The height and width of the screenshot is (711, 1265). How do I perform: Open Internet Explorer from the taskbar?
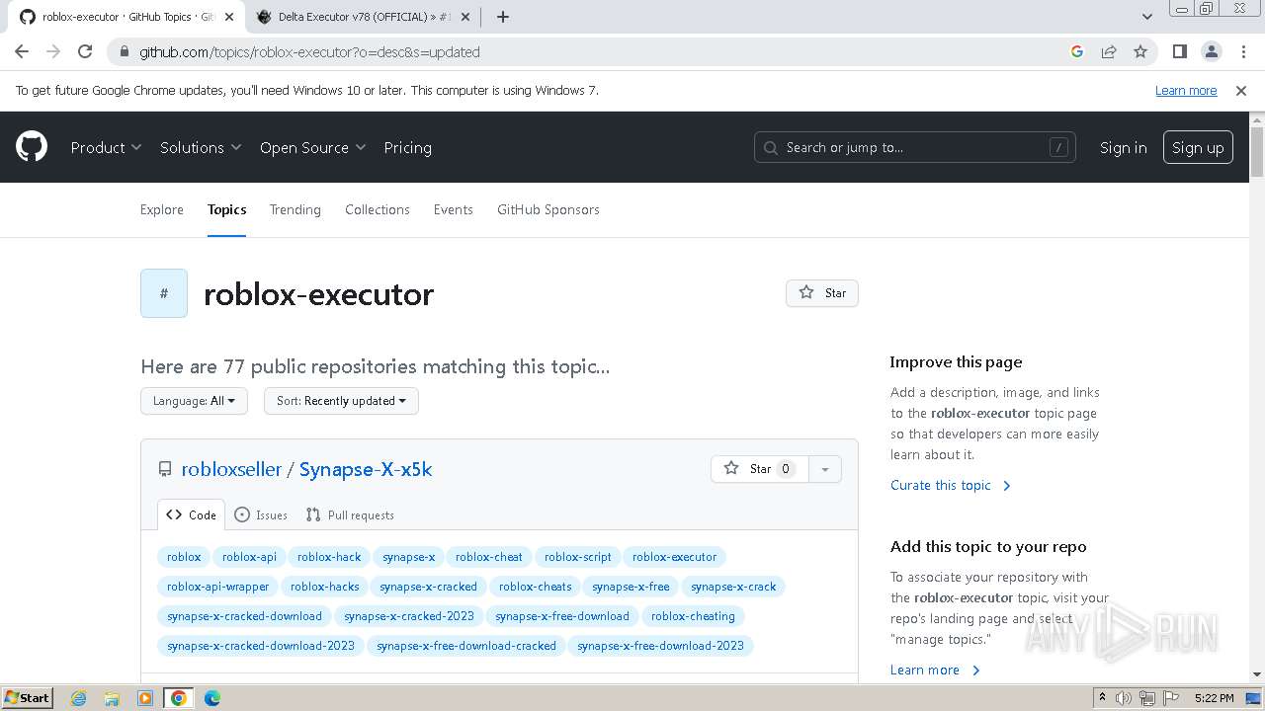pos(78,698)
